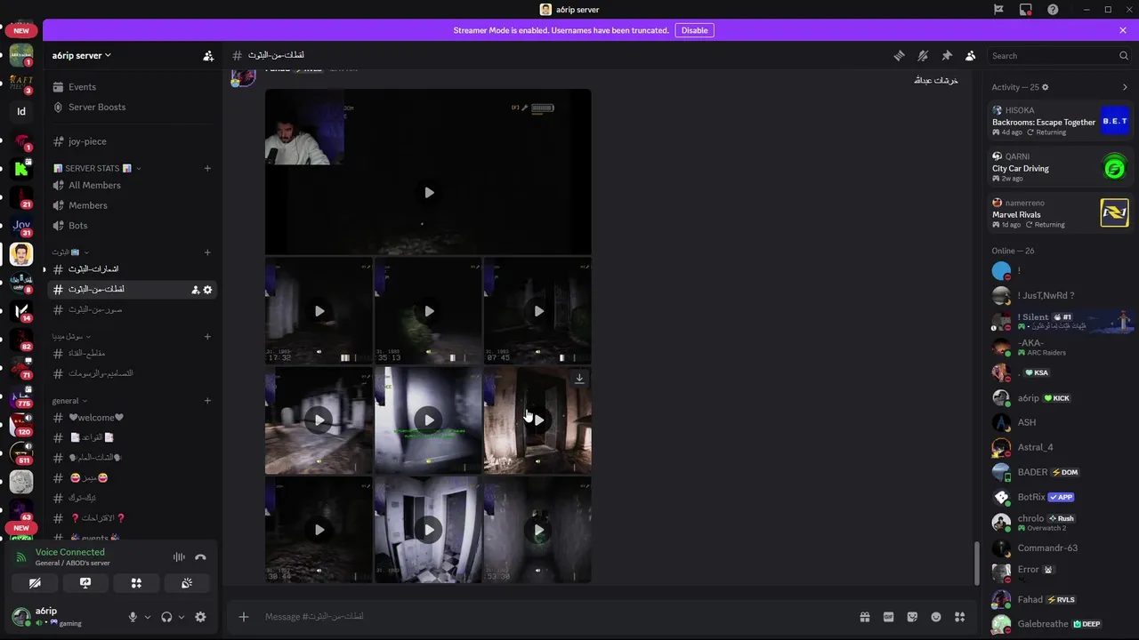Screen dimensions: 1139x640
Task: Dismiss the Streamer Mode banner
Action: [x=1123, y=30]
